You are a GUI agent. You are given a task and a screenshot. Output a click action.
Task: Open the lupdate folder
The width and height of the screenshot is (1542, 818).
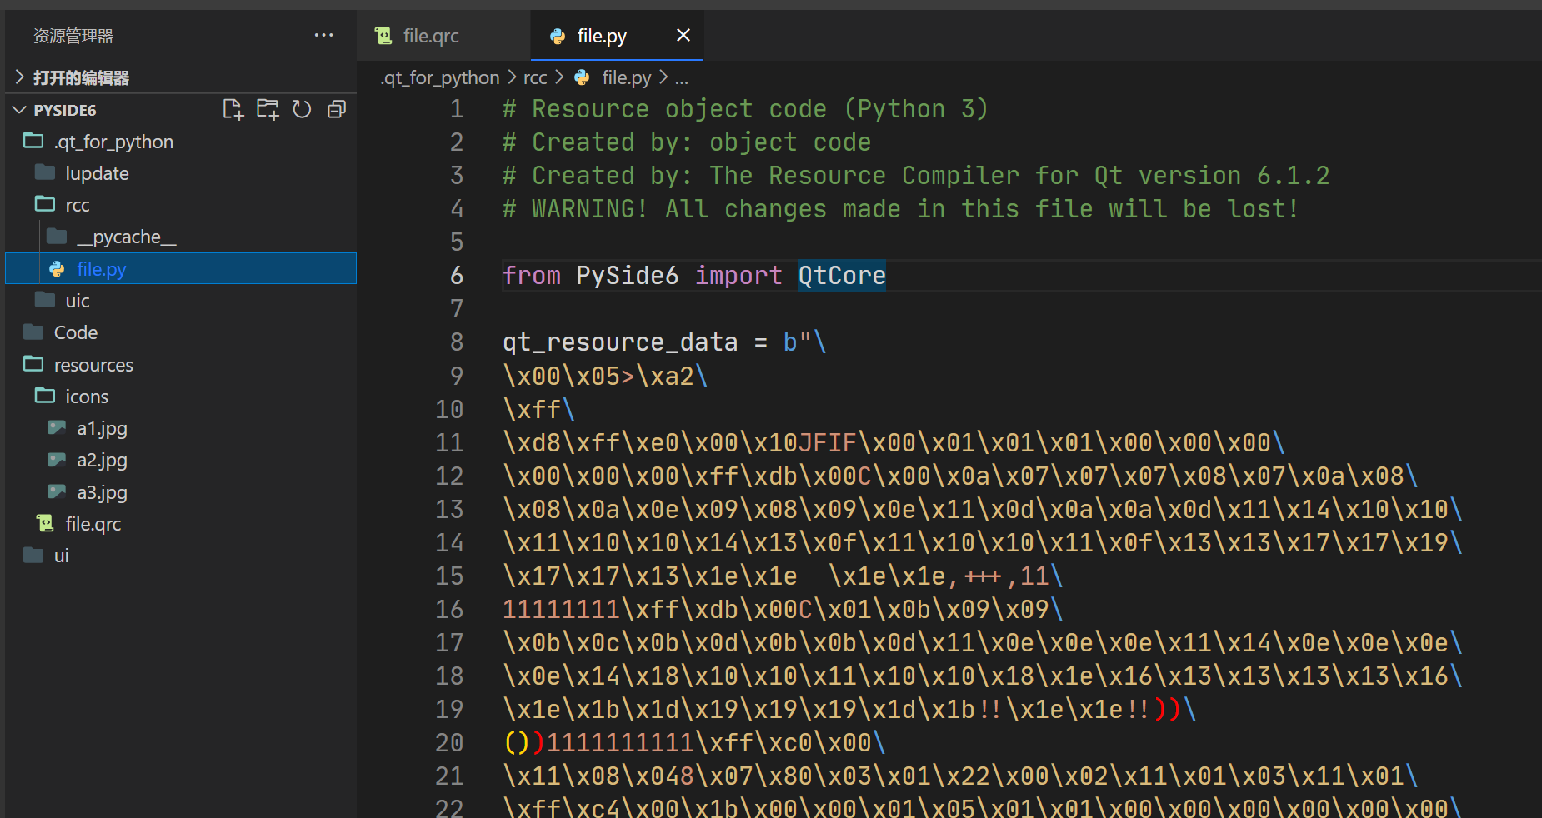click(98, 173)
